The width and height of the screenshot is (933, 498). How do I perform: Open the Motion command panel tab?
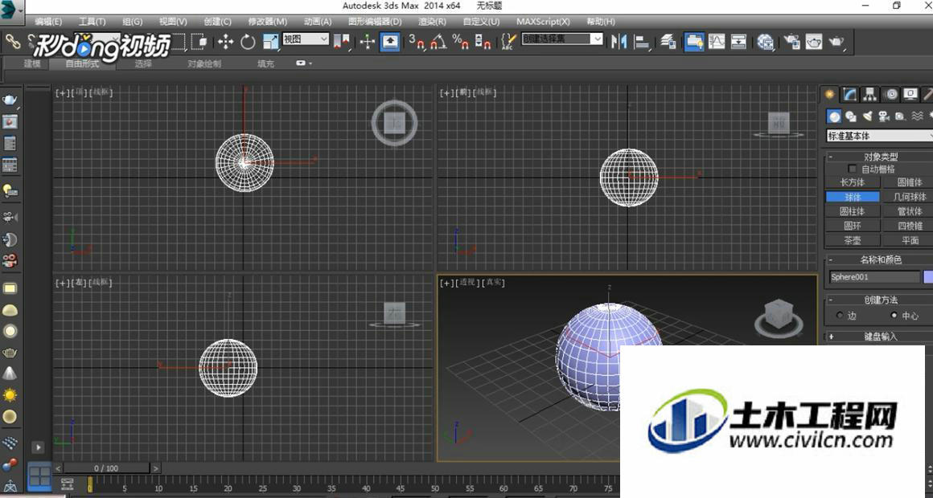pos(890,95)
